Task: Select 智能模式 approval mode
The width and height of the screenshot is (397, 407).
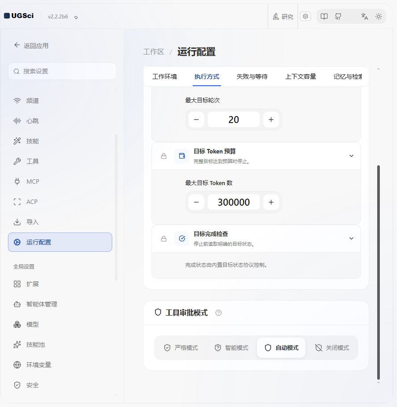Action: click(232, 348)
